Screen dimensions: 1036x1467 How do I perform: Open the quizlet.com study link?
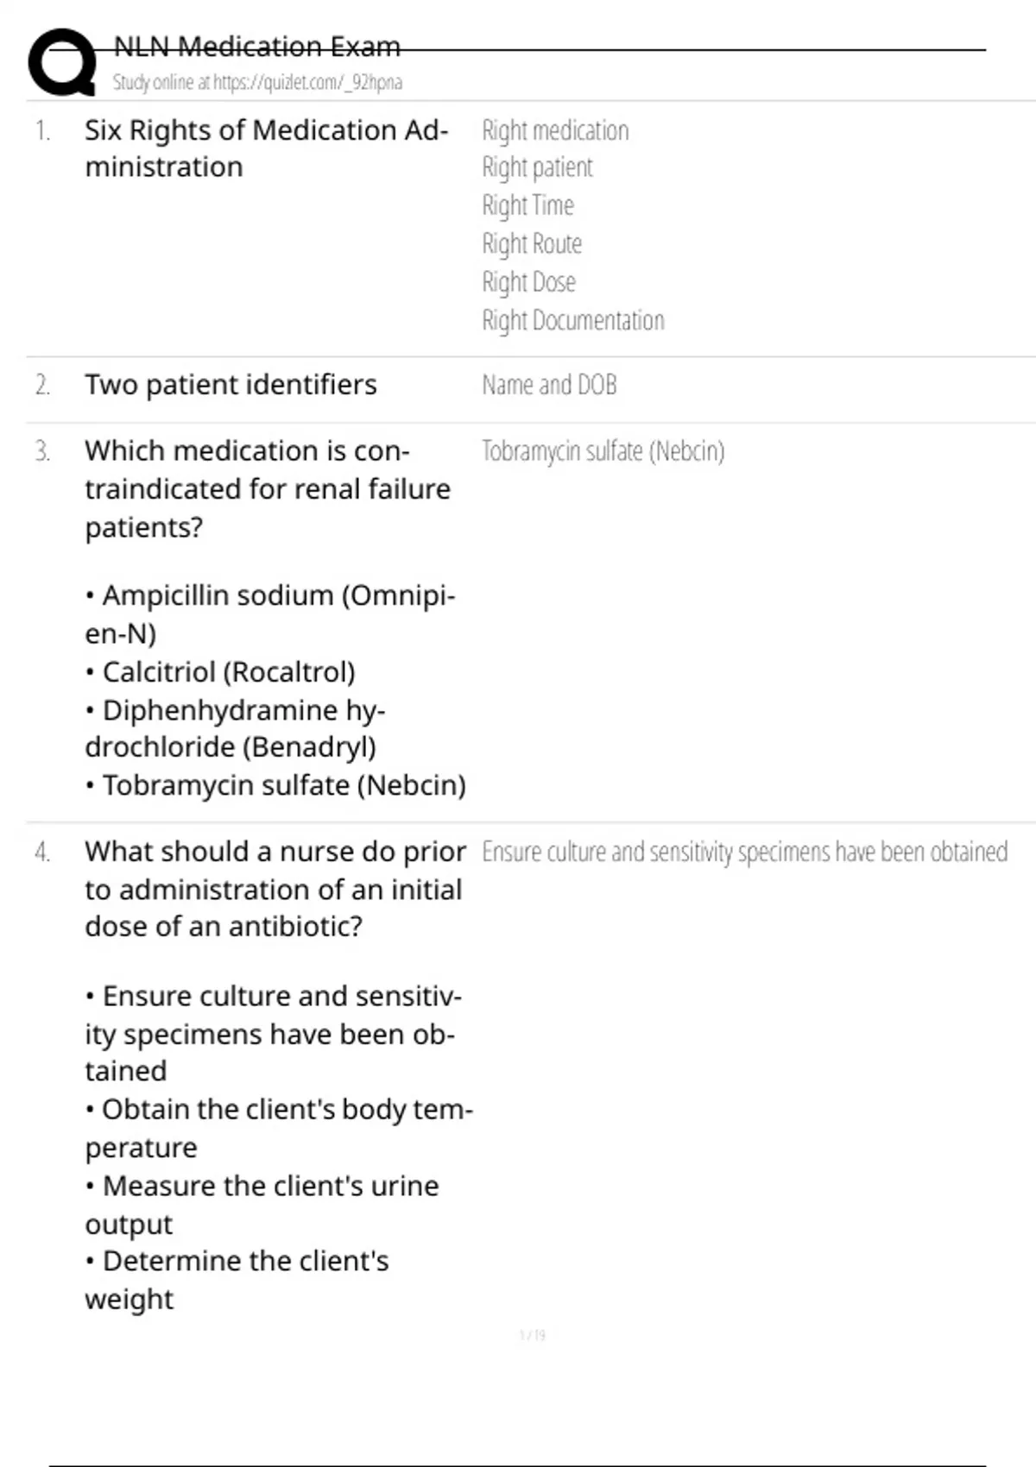257,82
